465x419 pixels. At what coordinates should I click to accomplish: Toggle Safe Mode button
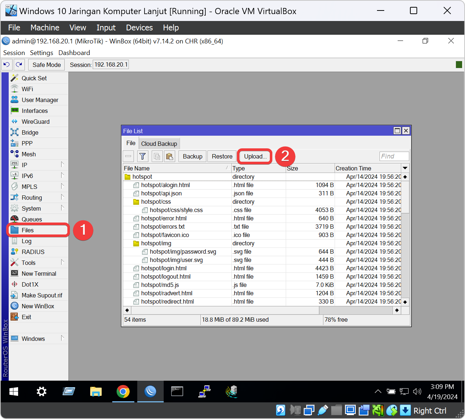coord(47,65)
